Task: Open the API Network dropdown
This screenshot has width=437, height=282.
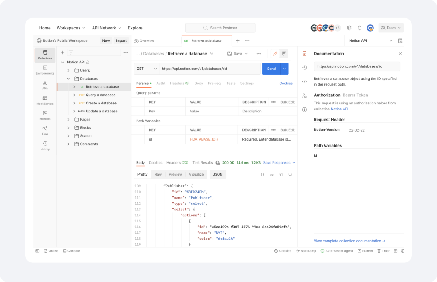Action: coord(106,28)
